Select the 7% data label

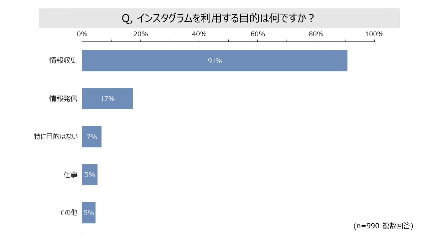92,136
